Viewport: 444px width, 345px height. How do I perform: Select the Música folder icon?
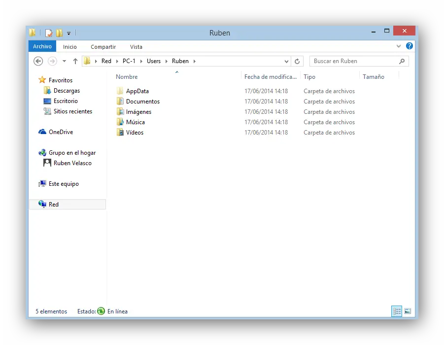click(x=120, y=122)
